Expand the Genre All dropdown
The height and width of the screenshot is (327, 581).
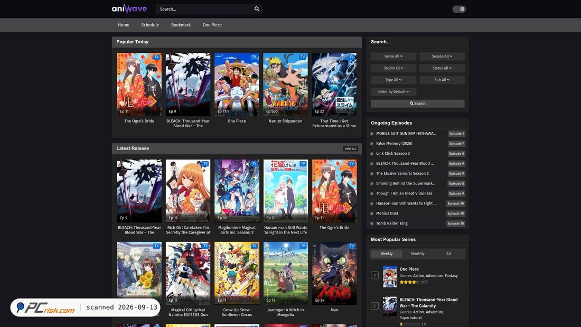tap(393, 57)
